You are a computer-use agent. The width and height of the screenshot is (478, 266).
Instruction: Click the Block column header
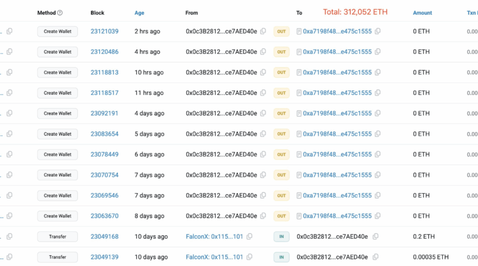pos(97,13)
